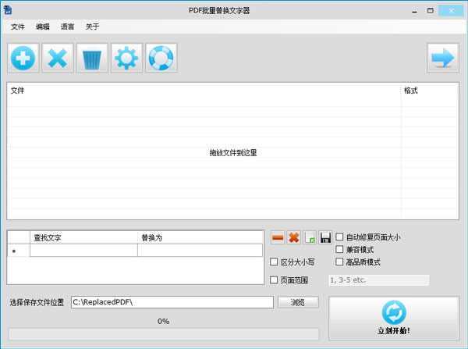Toggle 页面范围 checkbox
468x349 pixels.
274,280
